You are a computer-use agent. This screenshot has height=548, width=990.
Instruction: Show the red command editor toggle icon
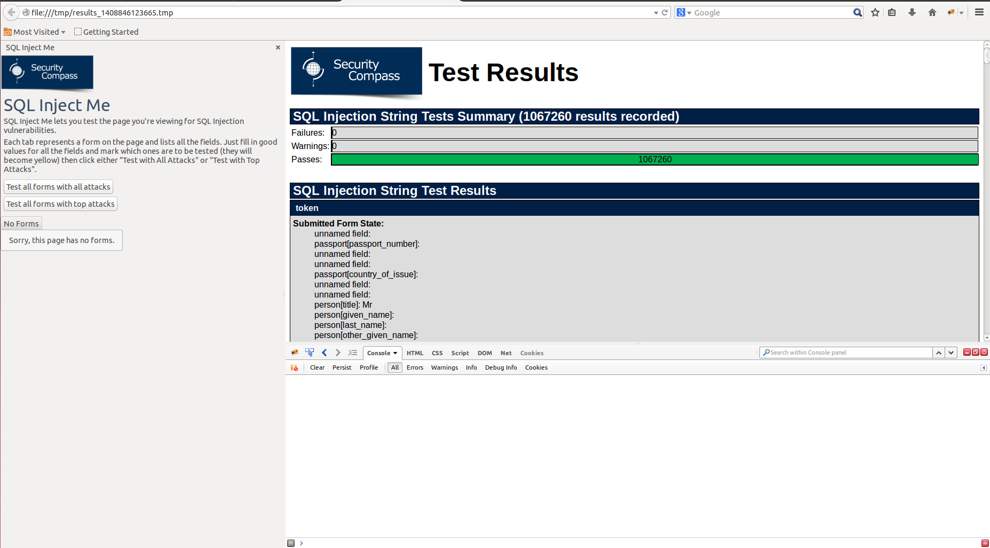click(x=985, y=543)
